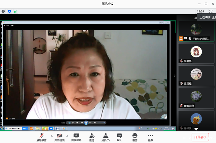Click the 邀请 invite icon
The image size is (216, 143).
coord(92,137)
